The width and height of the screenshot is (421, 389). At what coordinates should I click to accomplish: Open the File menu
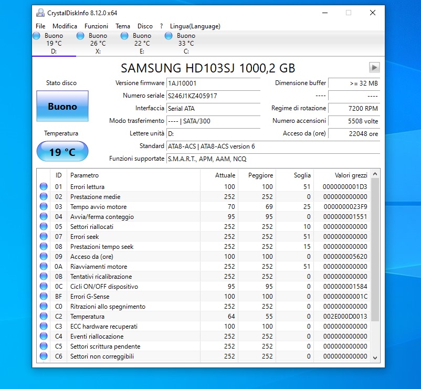tap(40, 26)
